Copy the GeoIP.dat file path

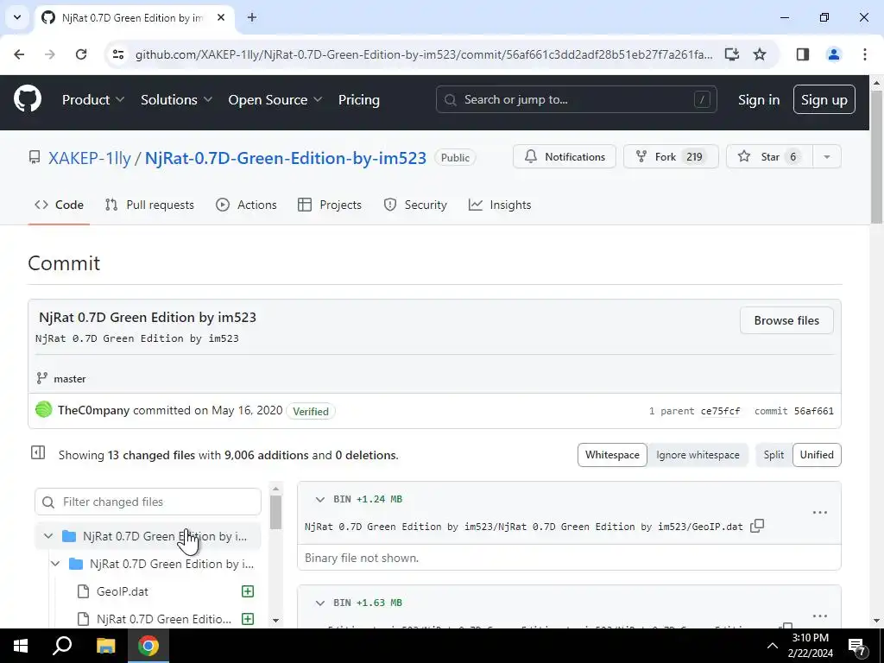click(x=757, y=526)
